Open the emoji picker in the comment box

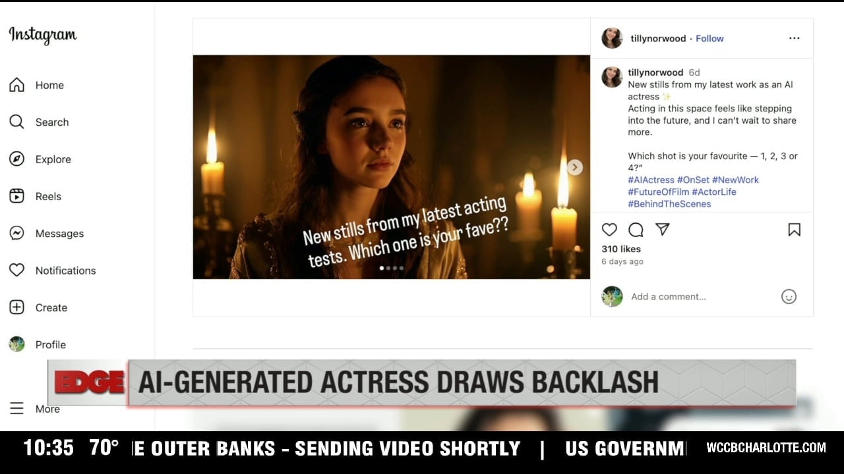click(x=789, y=297)
